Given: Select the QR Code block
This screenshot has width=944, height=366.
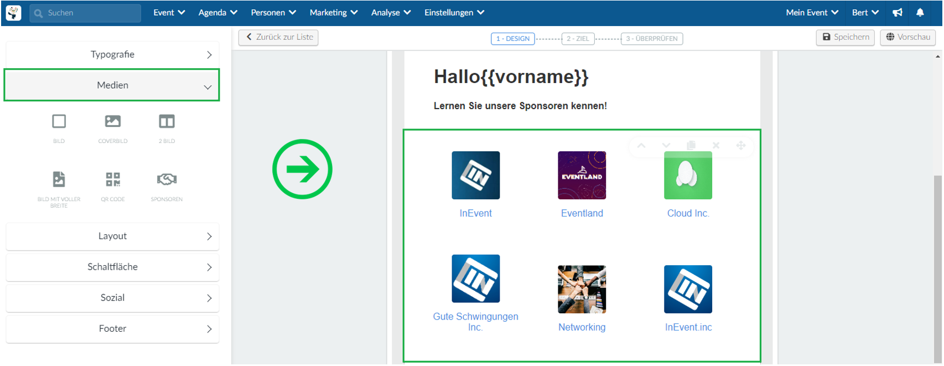Looking at the screenshot, I should pos(113,186).
